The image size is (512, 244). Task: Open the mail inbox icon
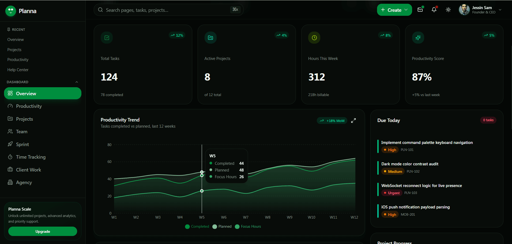[x=420, y=10]
